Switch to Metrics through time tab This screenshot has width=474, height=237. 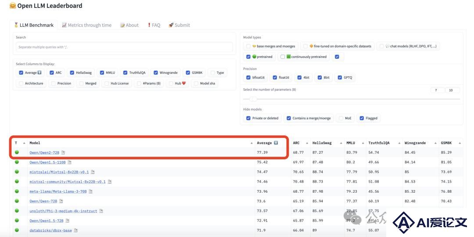click(x=86, y=25)
